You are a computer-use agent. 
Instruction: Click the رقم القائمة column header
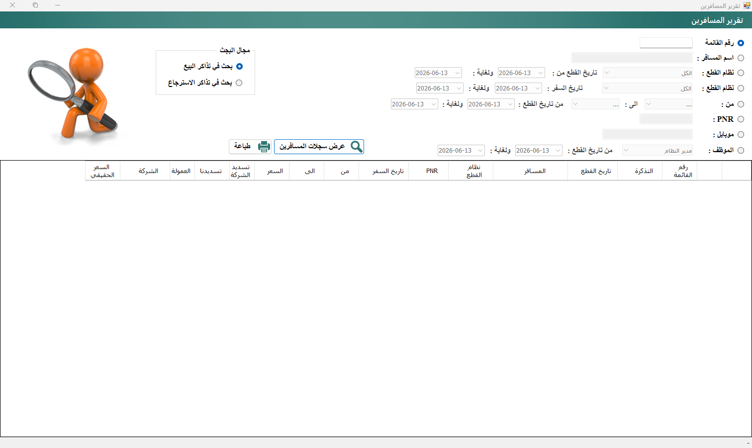tap(679, 171)
